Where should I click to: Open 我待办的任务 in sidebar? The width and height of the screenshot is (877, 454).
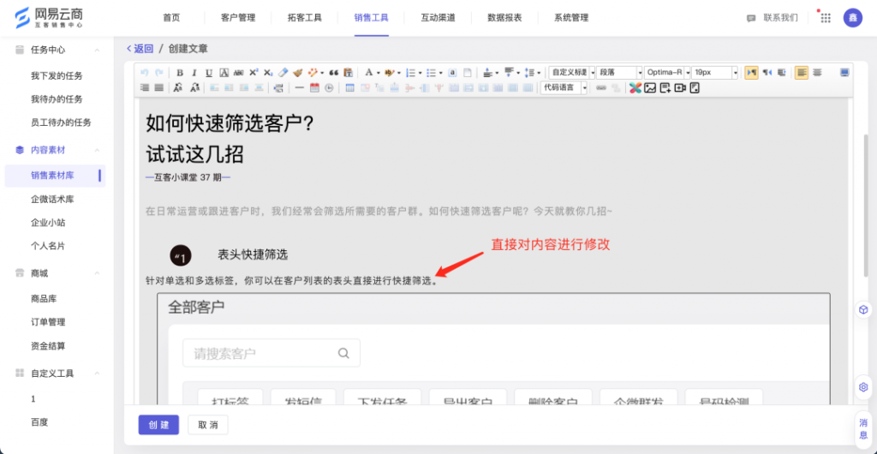pyautogui.click(x=57, y=99)
